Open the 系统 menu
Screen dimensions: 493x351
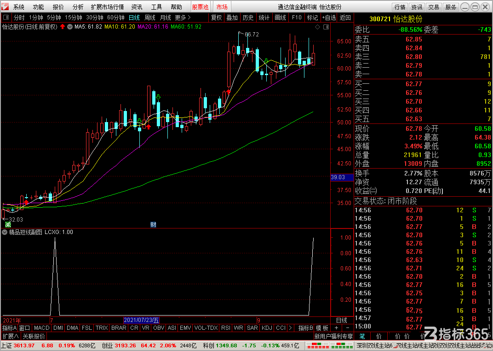[18, 7]
